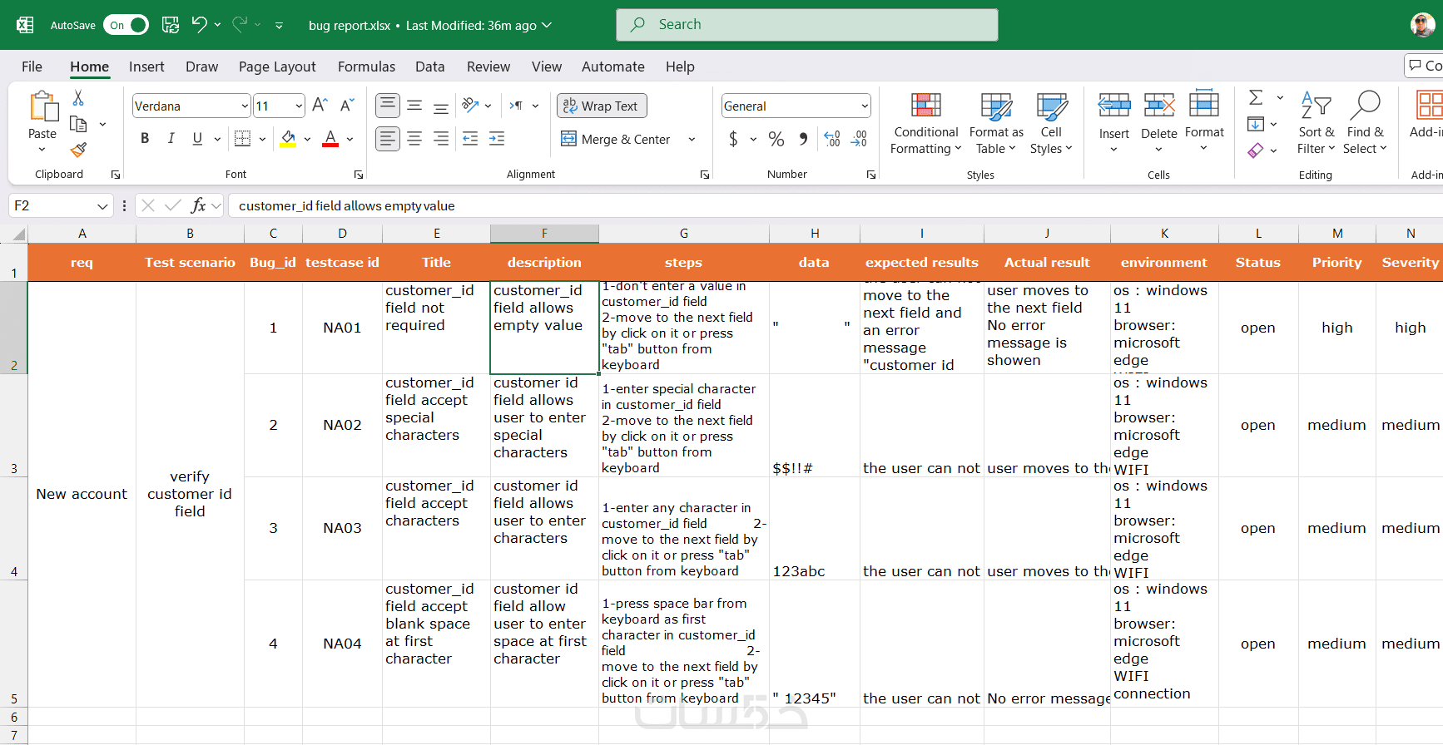The height and width of the screenshot is (745, 1443).
Task: Open the Verdana font name dropdown
Action: tap(245, 106)
